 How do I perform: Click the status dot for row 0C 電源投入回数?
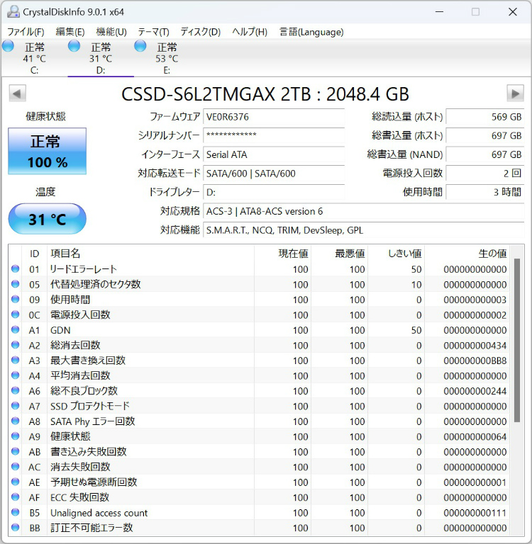coord(16,314)
